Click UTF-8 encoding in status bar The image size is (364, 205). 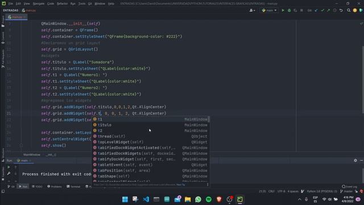tap(281, 191)
